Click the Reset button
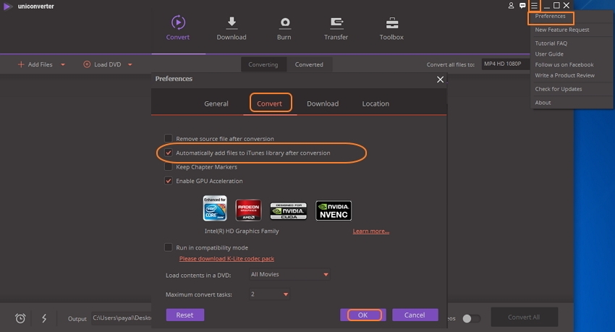Screen dimensions: 615x332 point(184,315)
